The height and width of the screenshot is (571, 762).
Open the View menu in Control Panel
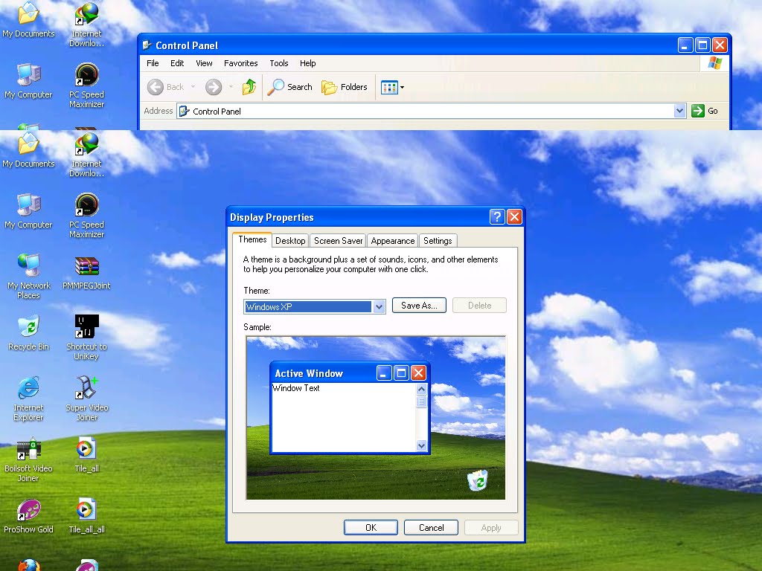tap(204, 63)
